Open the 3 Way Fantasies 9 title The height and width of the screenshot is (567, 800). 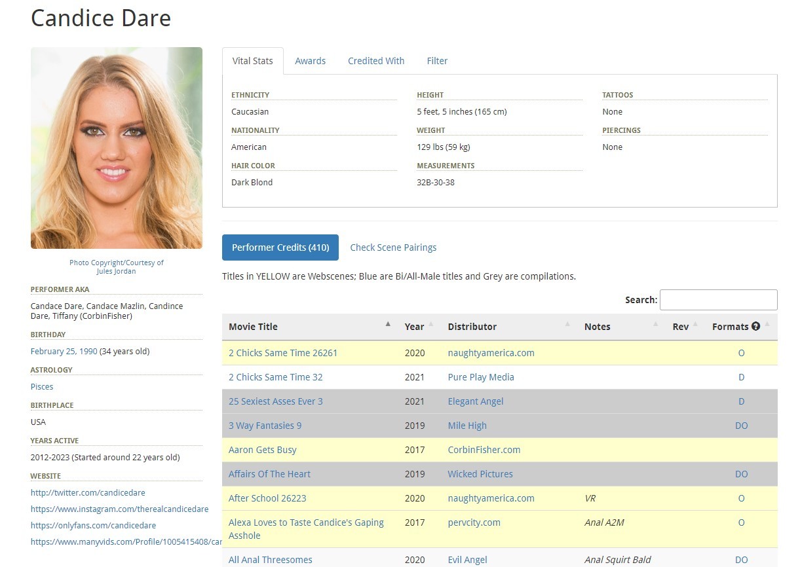click(x=265, y=426)
